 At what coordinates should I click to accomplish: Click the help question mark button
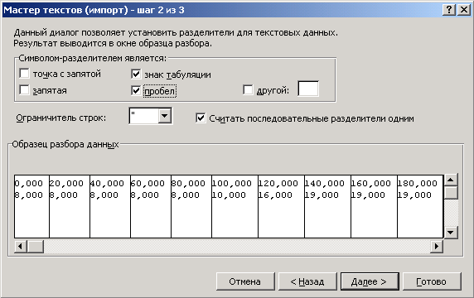tap(449, 10)
